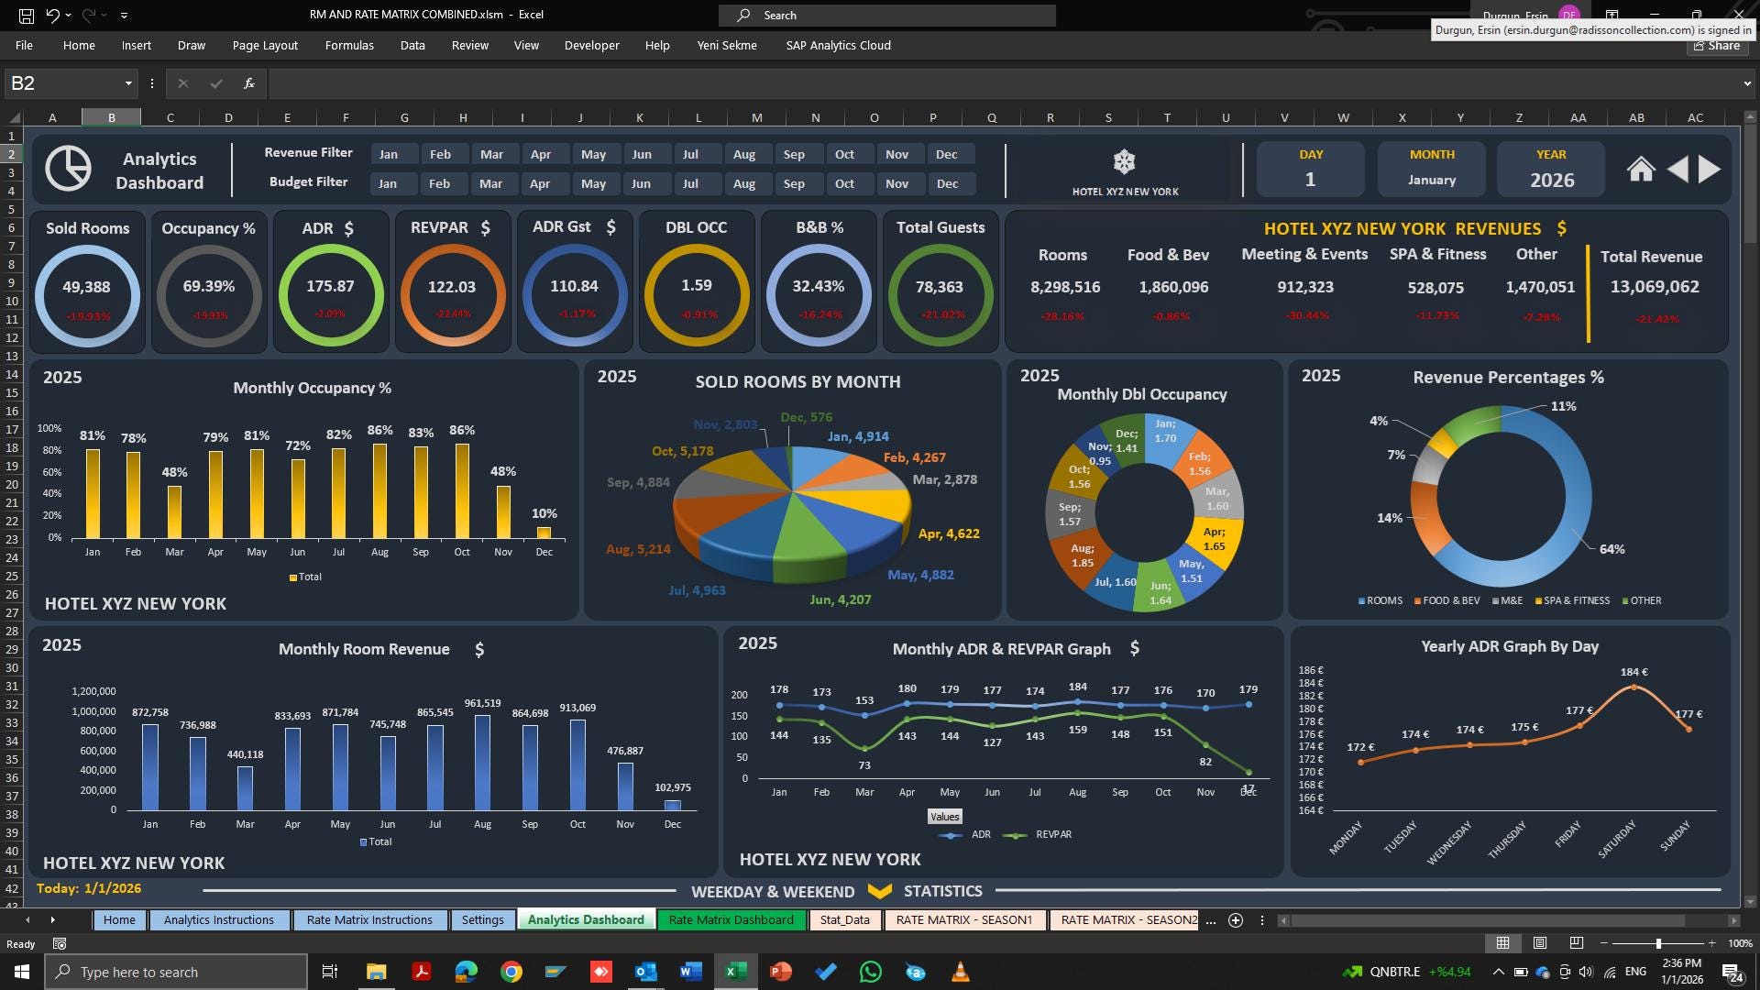Click the MONTH January selector box
1760x990 pixels.
pos(1432,169)
